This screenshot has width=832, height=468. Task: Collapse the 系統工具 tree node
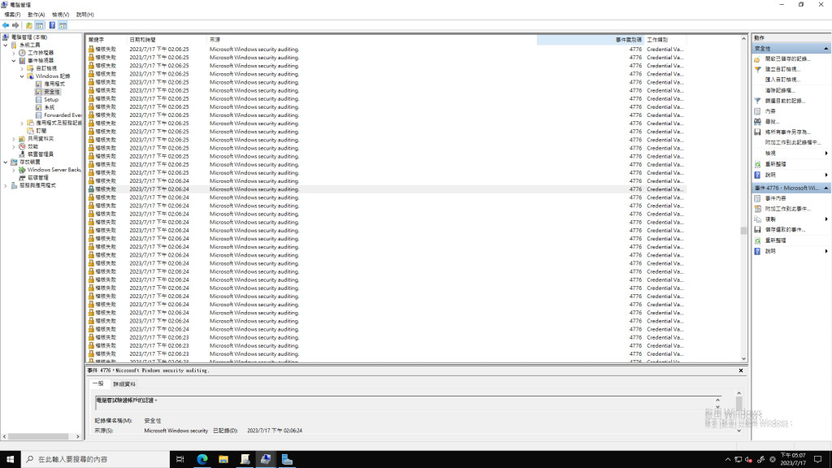tap(6, 45)
